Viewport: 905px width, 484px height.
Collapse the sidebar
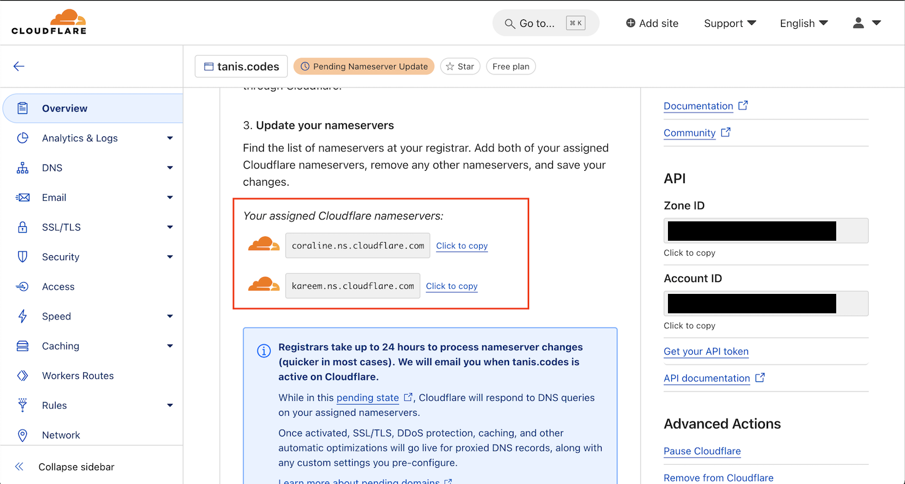(76, 466)
